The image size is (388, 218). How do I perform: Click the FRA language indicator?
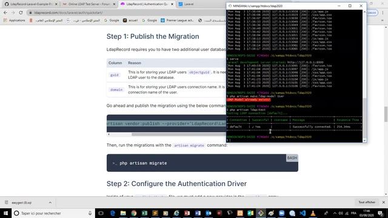[x=353, y=213]
